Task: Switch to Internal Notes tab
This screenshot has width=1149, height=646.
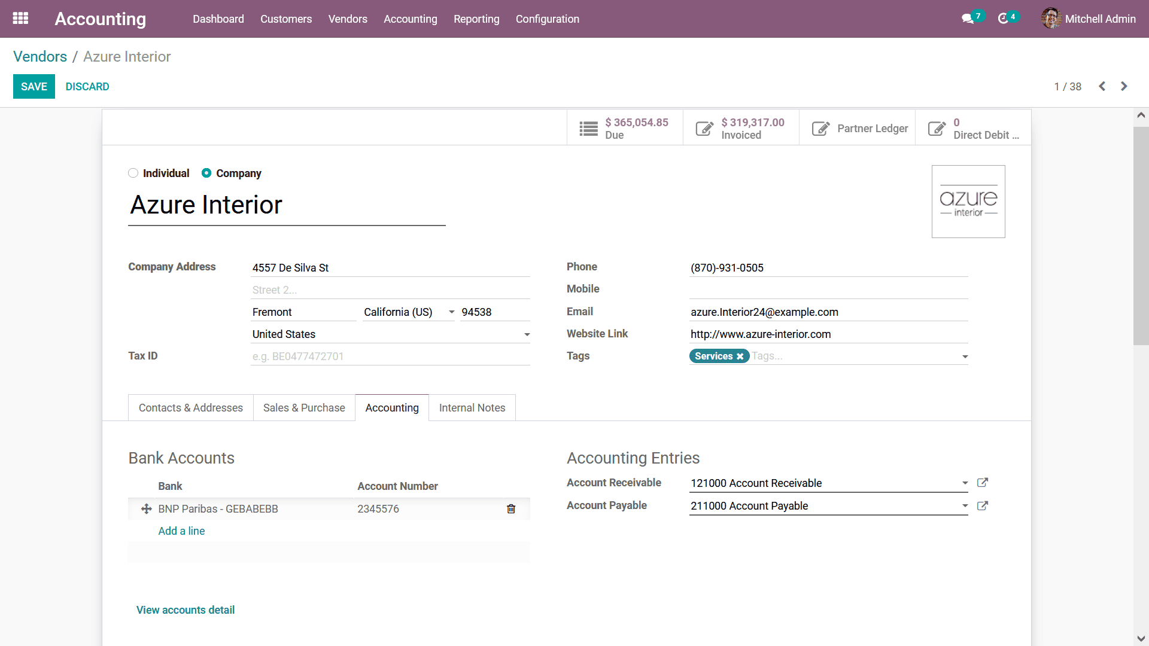Action: click(472, 408)
